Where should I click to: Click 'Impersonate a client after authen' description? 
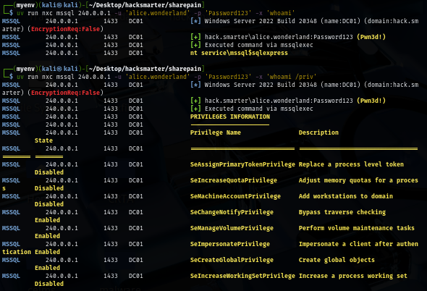358,244
